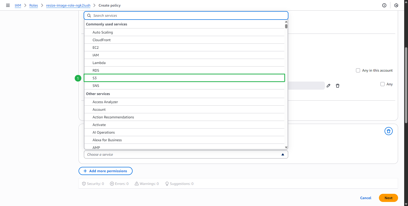Proceed with the Next button
The width and height of the screenshot is (408, 206).
(388, 198)
